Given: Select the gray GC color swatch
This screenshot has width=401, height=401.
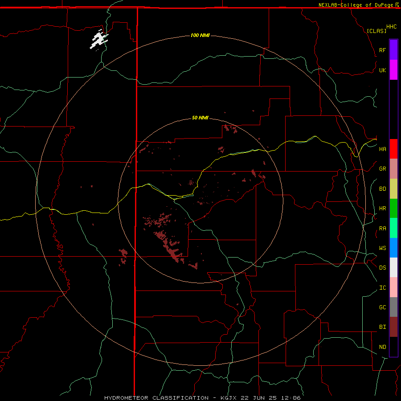Looking at the screenshot, I should 393,307.
